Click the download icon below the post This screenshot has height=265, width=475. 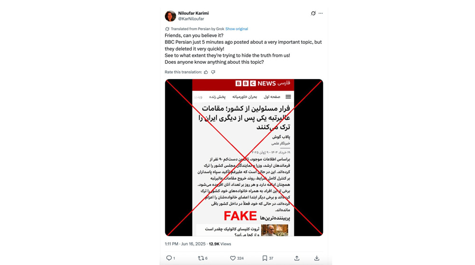click(316, 258)
